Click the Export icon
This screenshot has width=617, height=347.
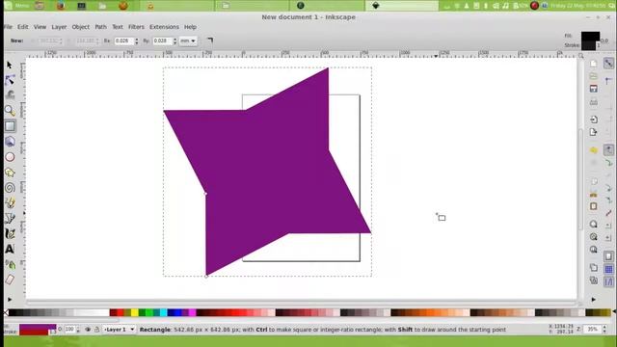click(594, 133)
